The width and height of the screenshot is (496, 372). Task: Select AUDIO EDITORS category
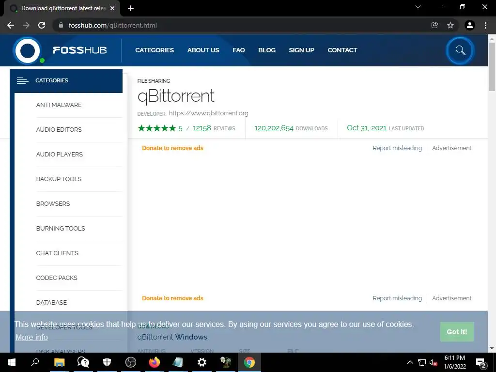tap(59, 130)
